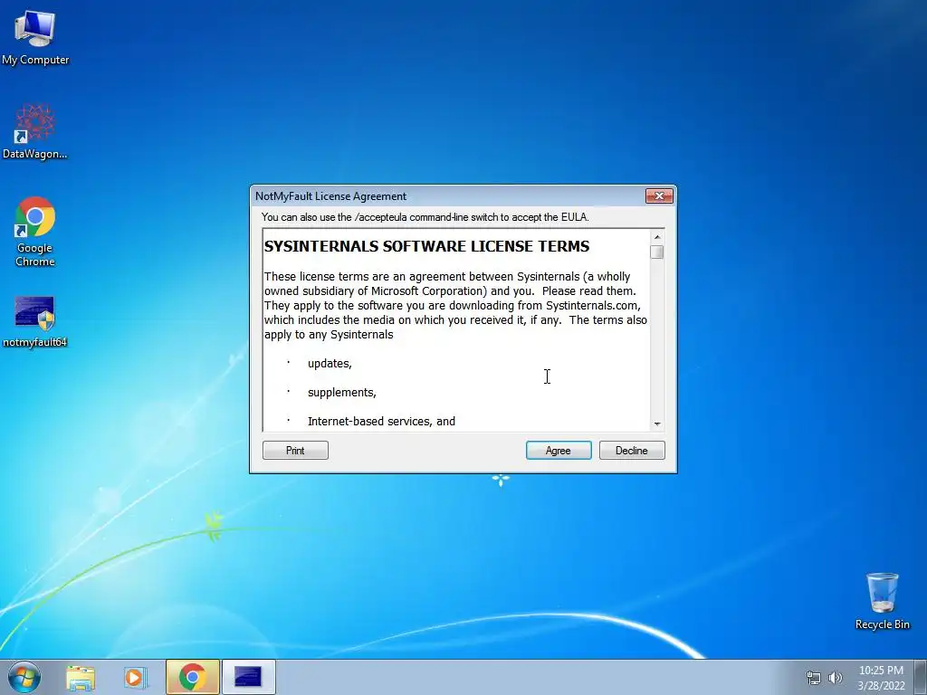Image resolution: width=927 pixels, height=695 pixels.
Task: Print the license terms
Action: [295, 451]
